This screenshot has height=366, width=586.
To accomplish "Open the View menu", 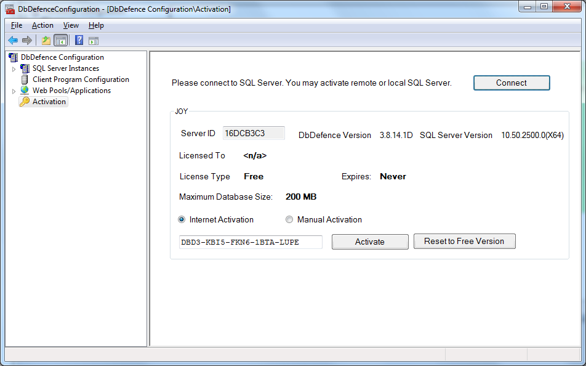I will 71,25.
